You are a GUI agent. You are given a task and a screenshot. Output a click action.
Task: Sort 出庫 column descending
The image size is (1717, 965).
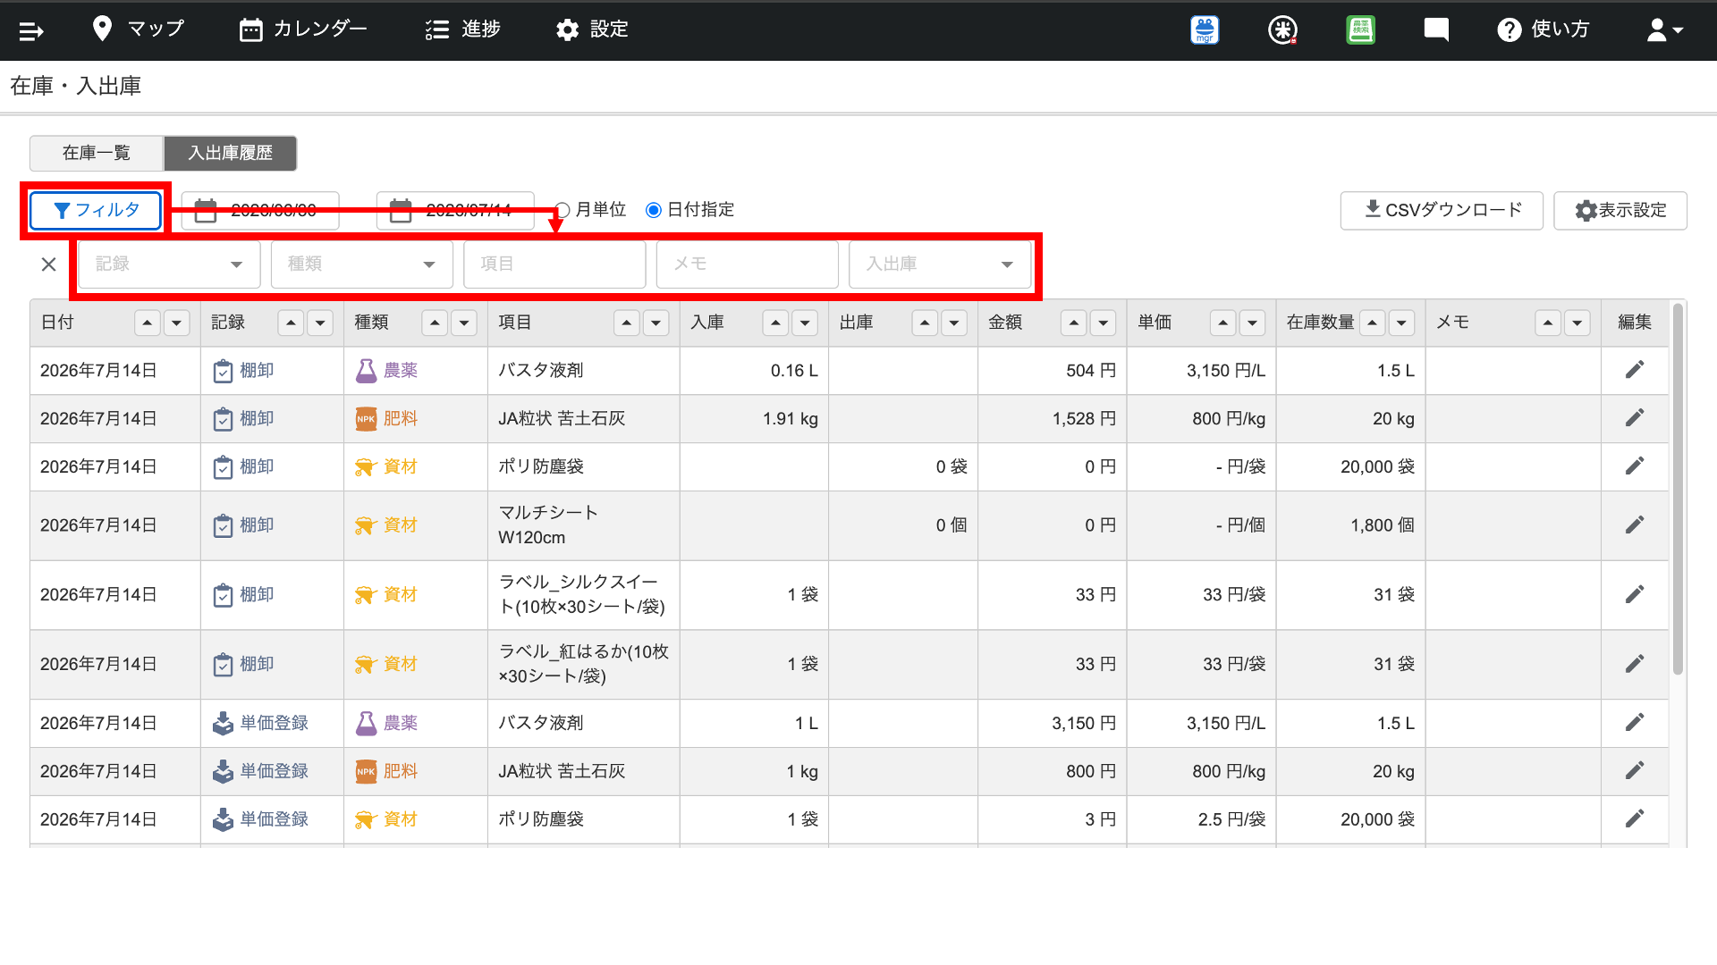(x=954, y=323)
